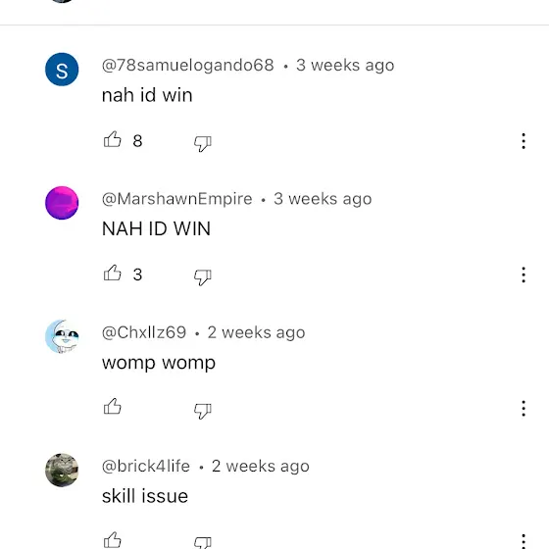Go to @brick4life's channel
The height and width of the screenshot is (549, 549).
146,466
